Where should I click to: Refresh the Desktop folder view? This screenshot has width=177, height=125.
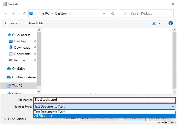112,13
